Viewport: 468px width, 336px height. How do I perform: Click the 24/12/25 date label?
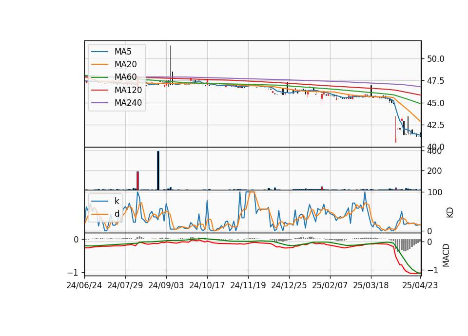(x=289, y=285)
